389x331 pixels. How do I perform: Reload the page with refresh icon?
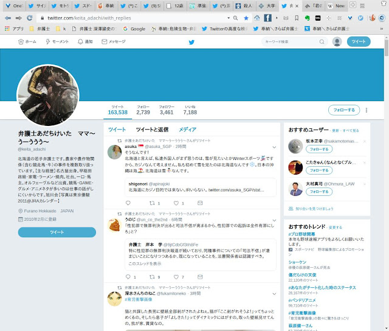(x=30, y=18)
